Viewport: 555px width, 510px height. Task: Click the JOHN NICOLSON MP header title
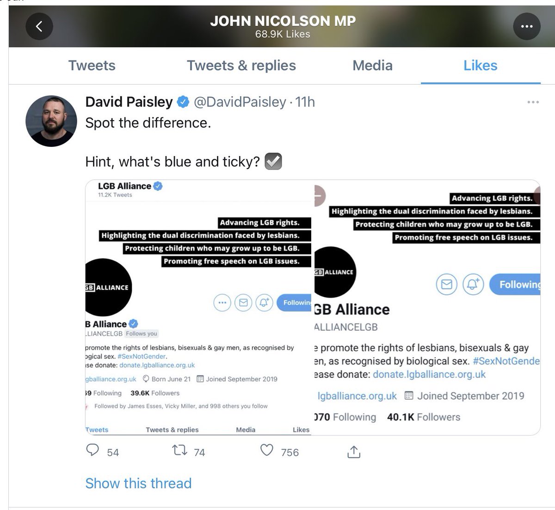[x=283, y=21]
